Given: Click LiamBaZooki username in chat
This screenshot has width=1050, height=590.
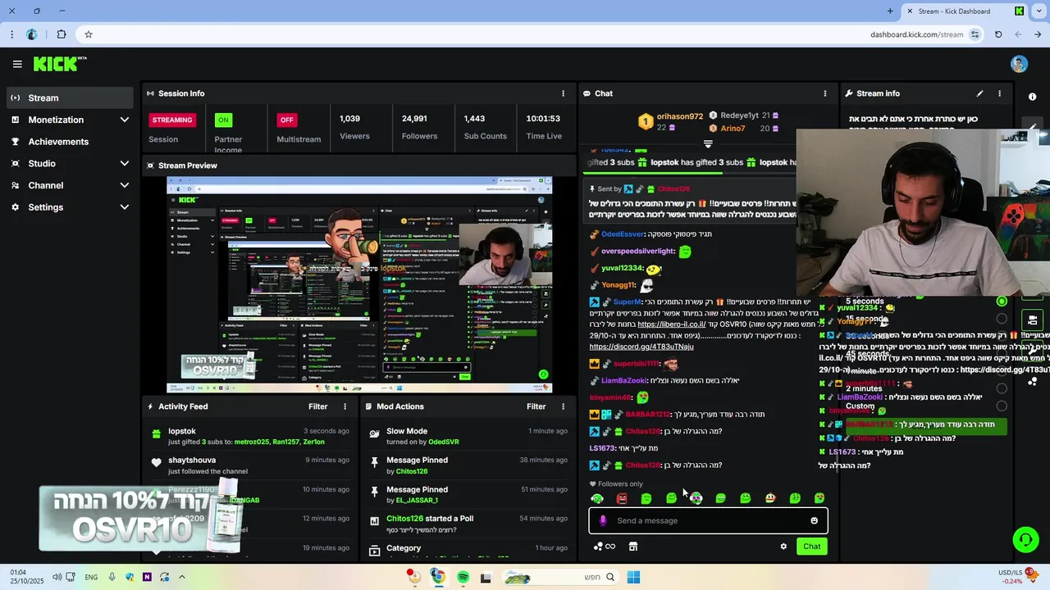Looking at the screenshot, I should pos(624,380).
